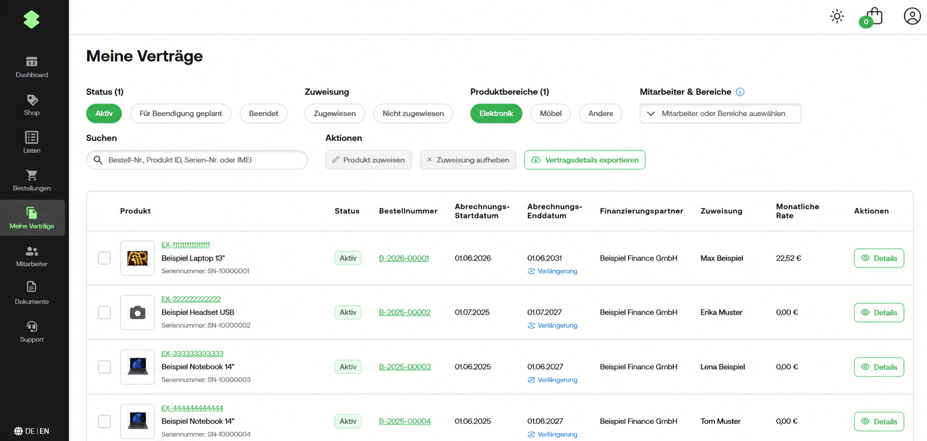This screenshot has height=441, width=927.
Task: Toggle the Für Beendigung geplant filter
Action: point(181,113)
